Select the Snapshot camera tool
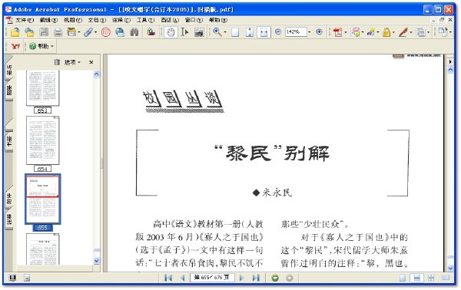461x290 pixels. (199, 32)
